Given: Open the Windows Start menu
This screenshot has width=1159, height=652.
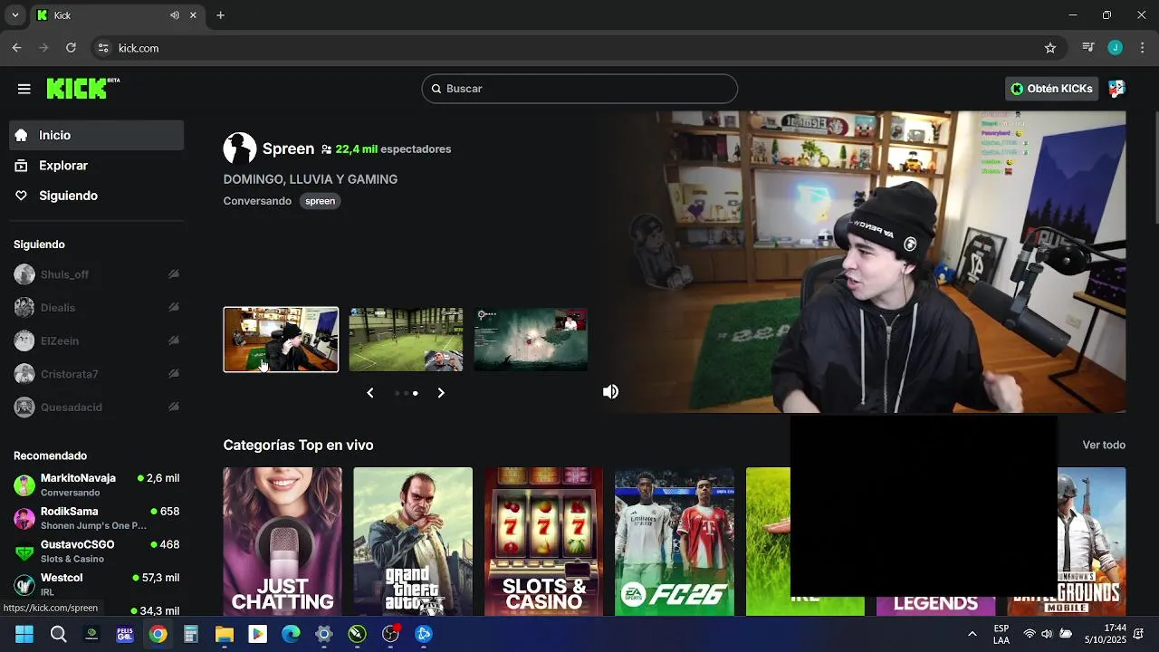Looking at the screenshot, I should pyautogui.click(x=24, y=634).
